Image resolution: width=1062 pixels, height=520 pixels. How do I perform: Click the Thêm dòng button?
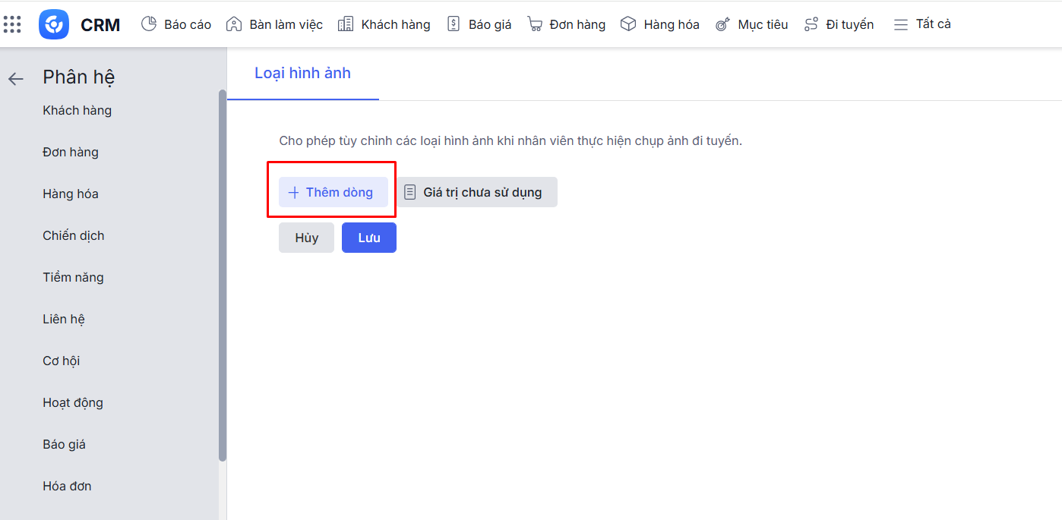point(333,193)
